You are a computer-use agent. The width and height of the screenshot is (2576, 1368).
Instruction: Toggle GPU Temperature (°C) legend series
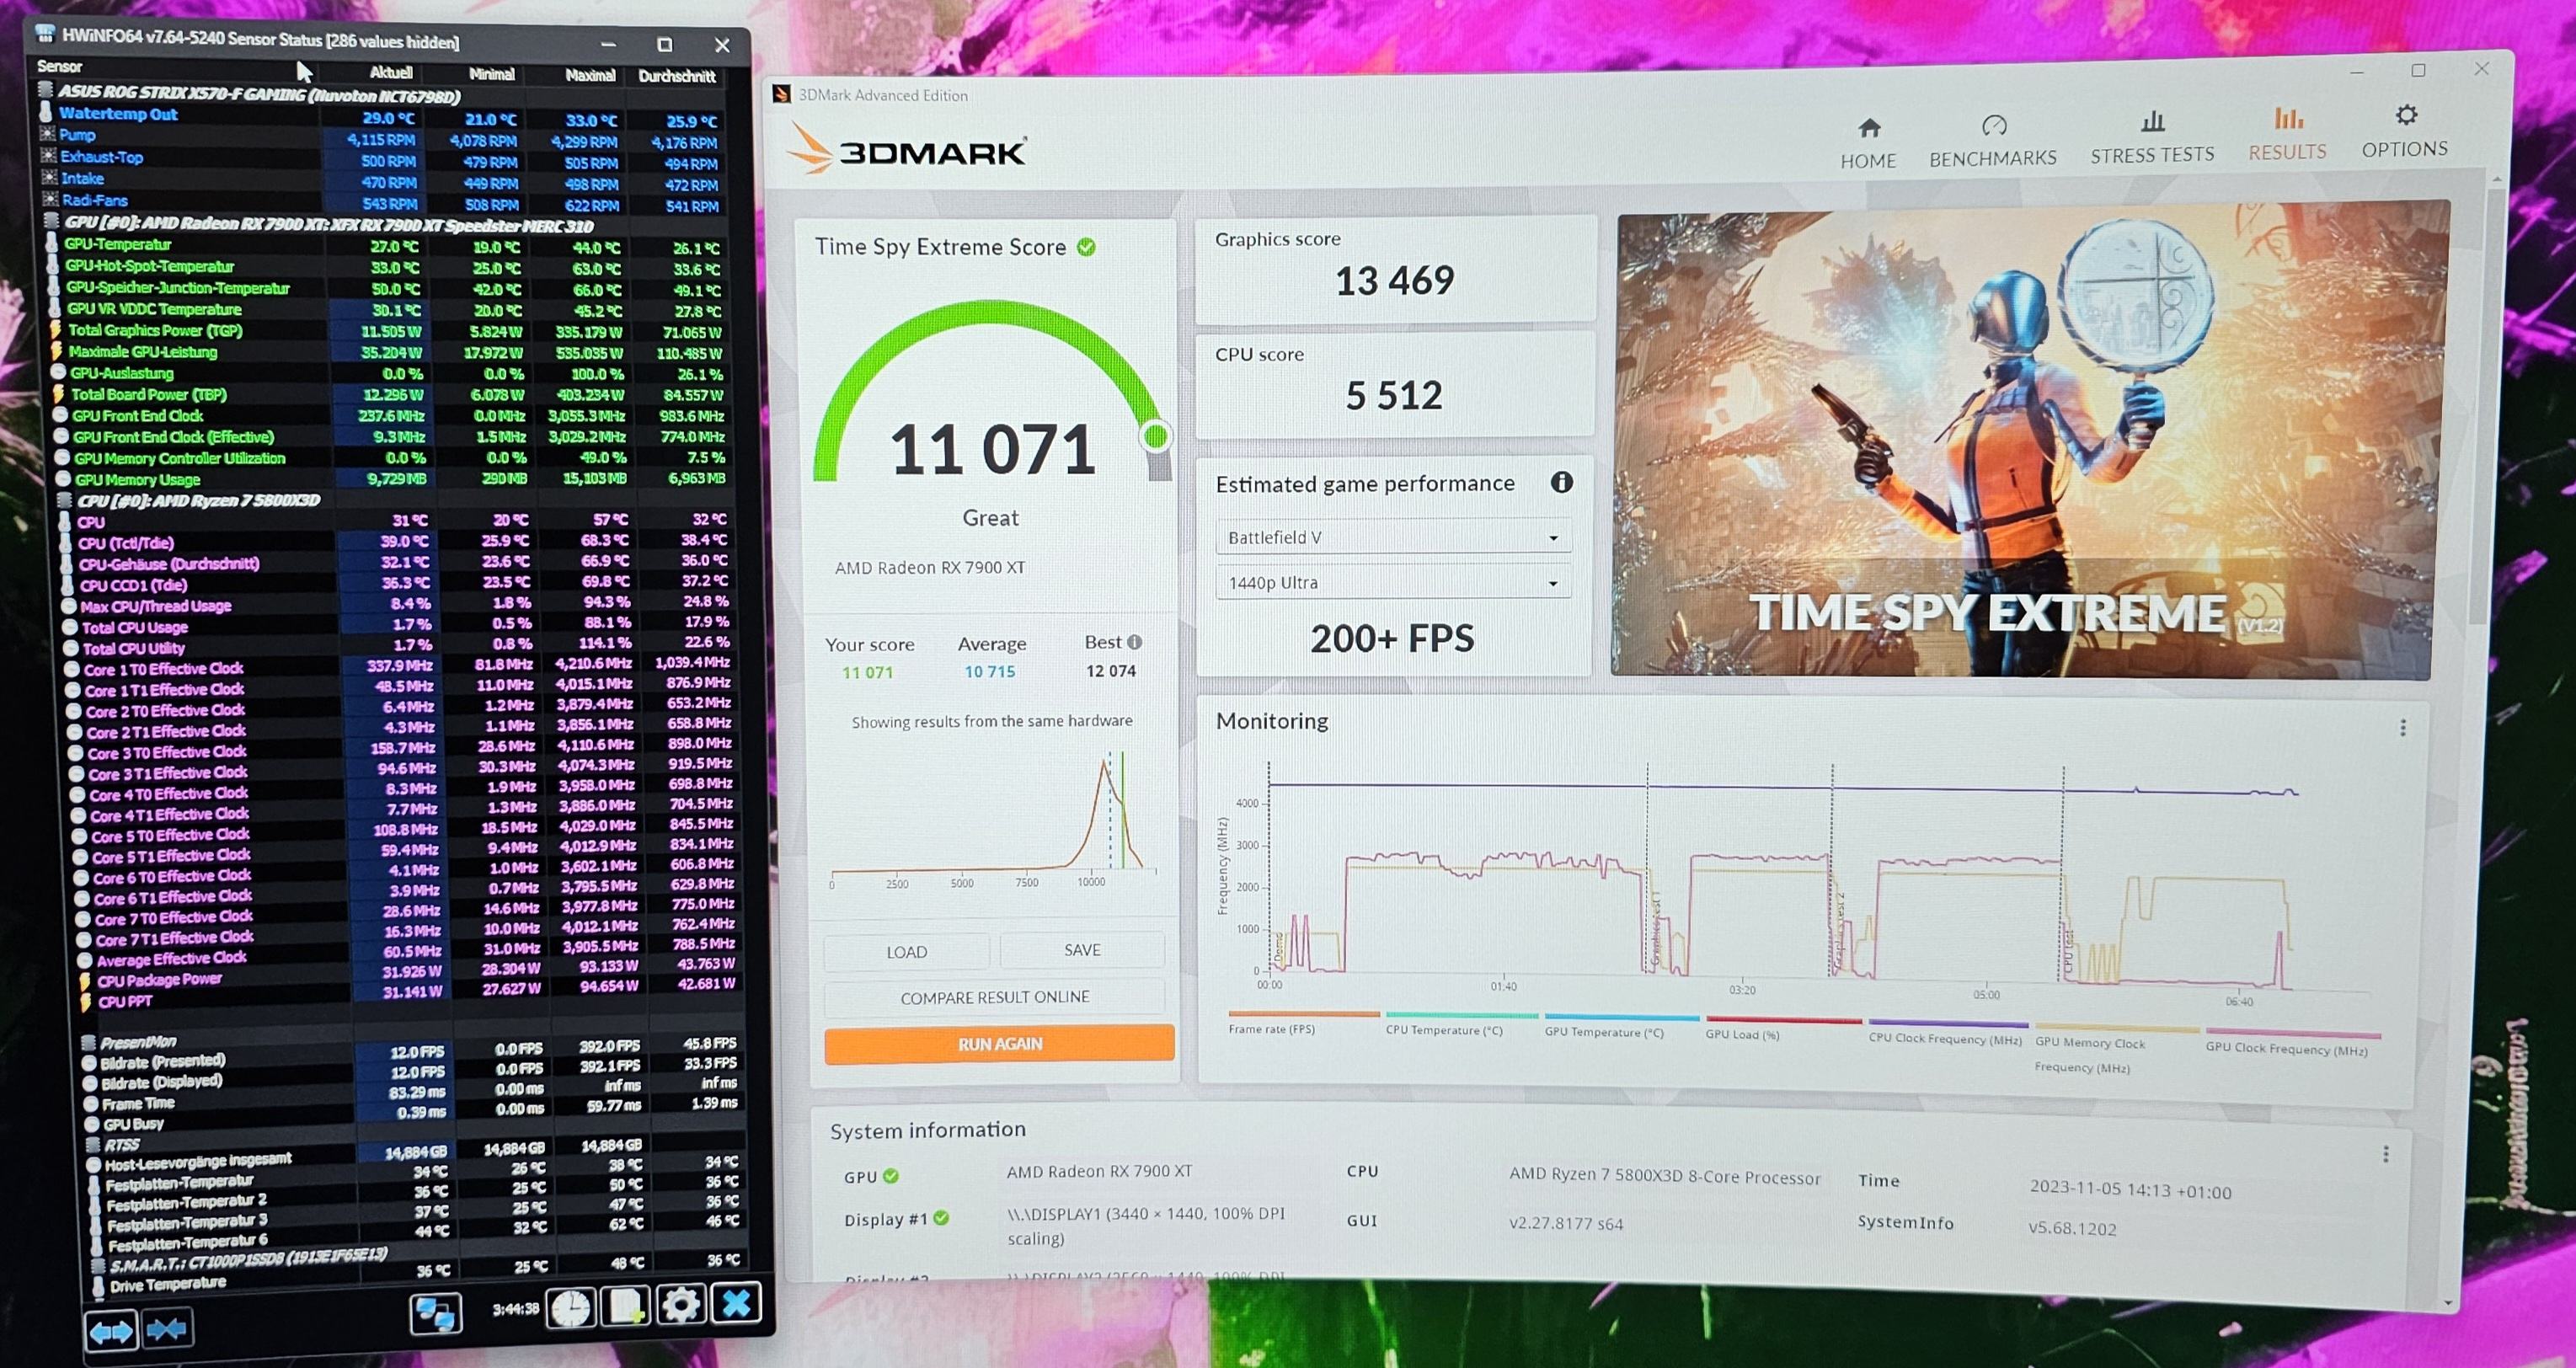click(1621, 1026)
